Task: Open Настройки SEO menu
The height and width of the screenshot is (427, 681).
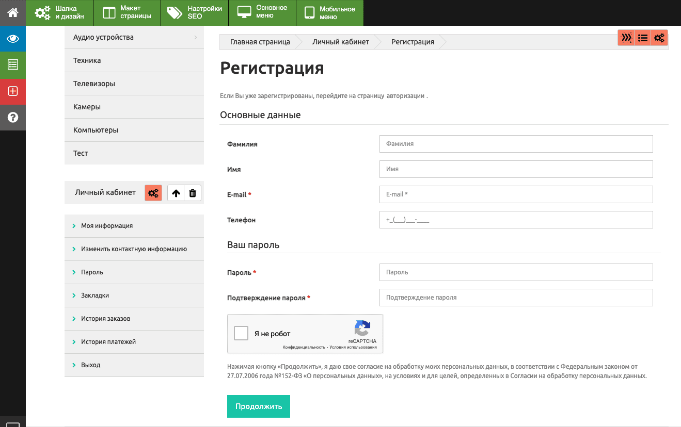Action: 195,12
